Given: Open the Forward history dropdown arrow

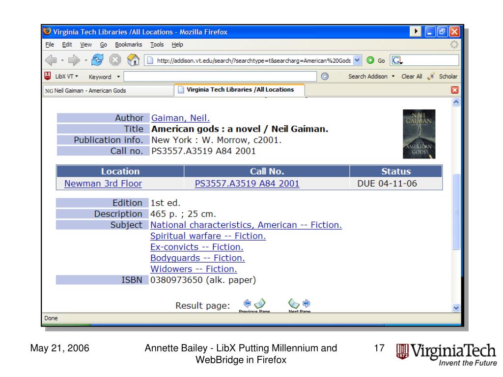Looking at the screenshot, I should 85,60.
